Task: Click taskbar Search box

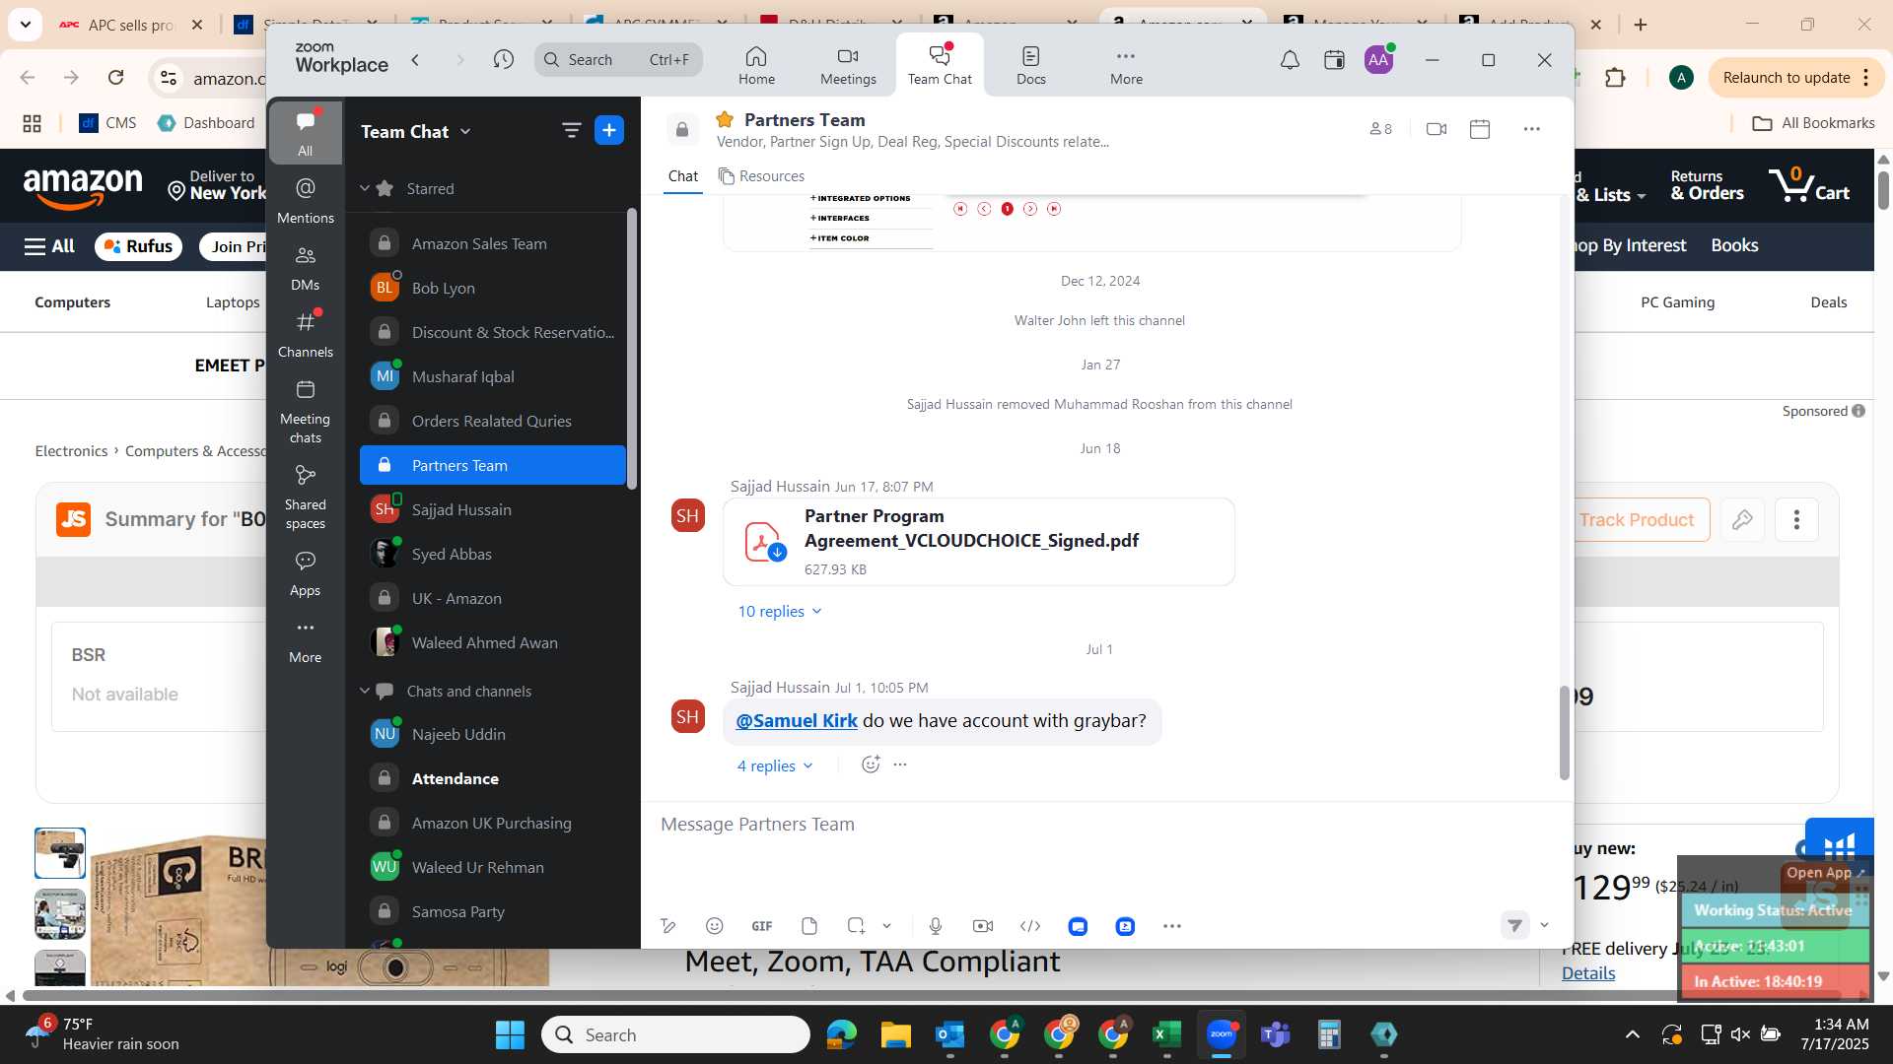Action: tap(675, 1034)
